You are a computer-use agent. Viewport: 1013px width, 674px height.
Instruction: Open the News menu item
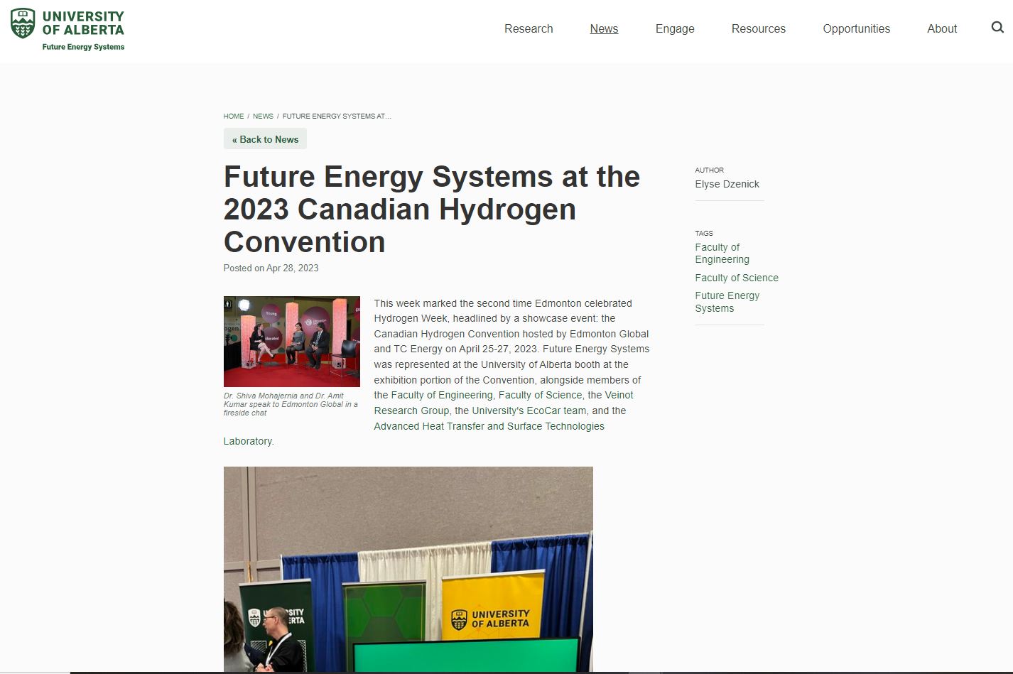point(604,28)
